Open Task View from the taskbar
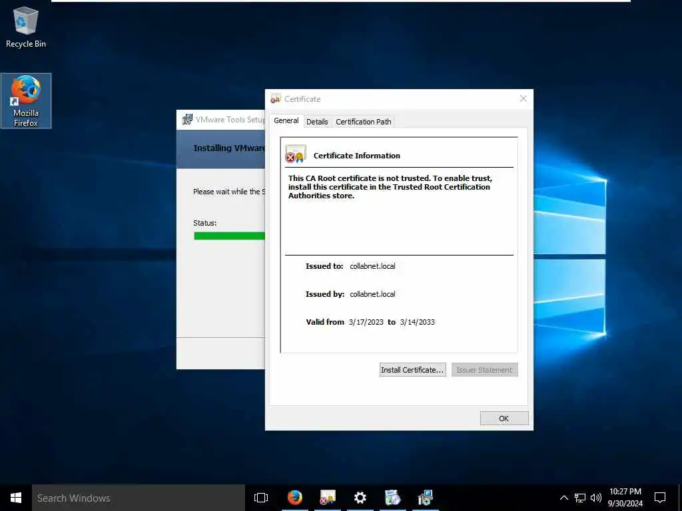The image size is (682, 511). click(x=261, y=498)
